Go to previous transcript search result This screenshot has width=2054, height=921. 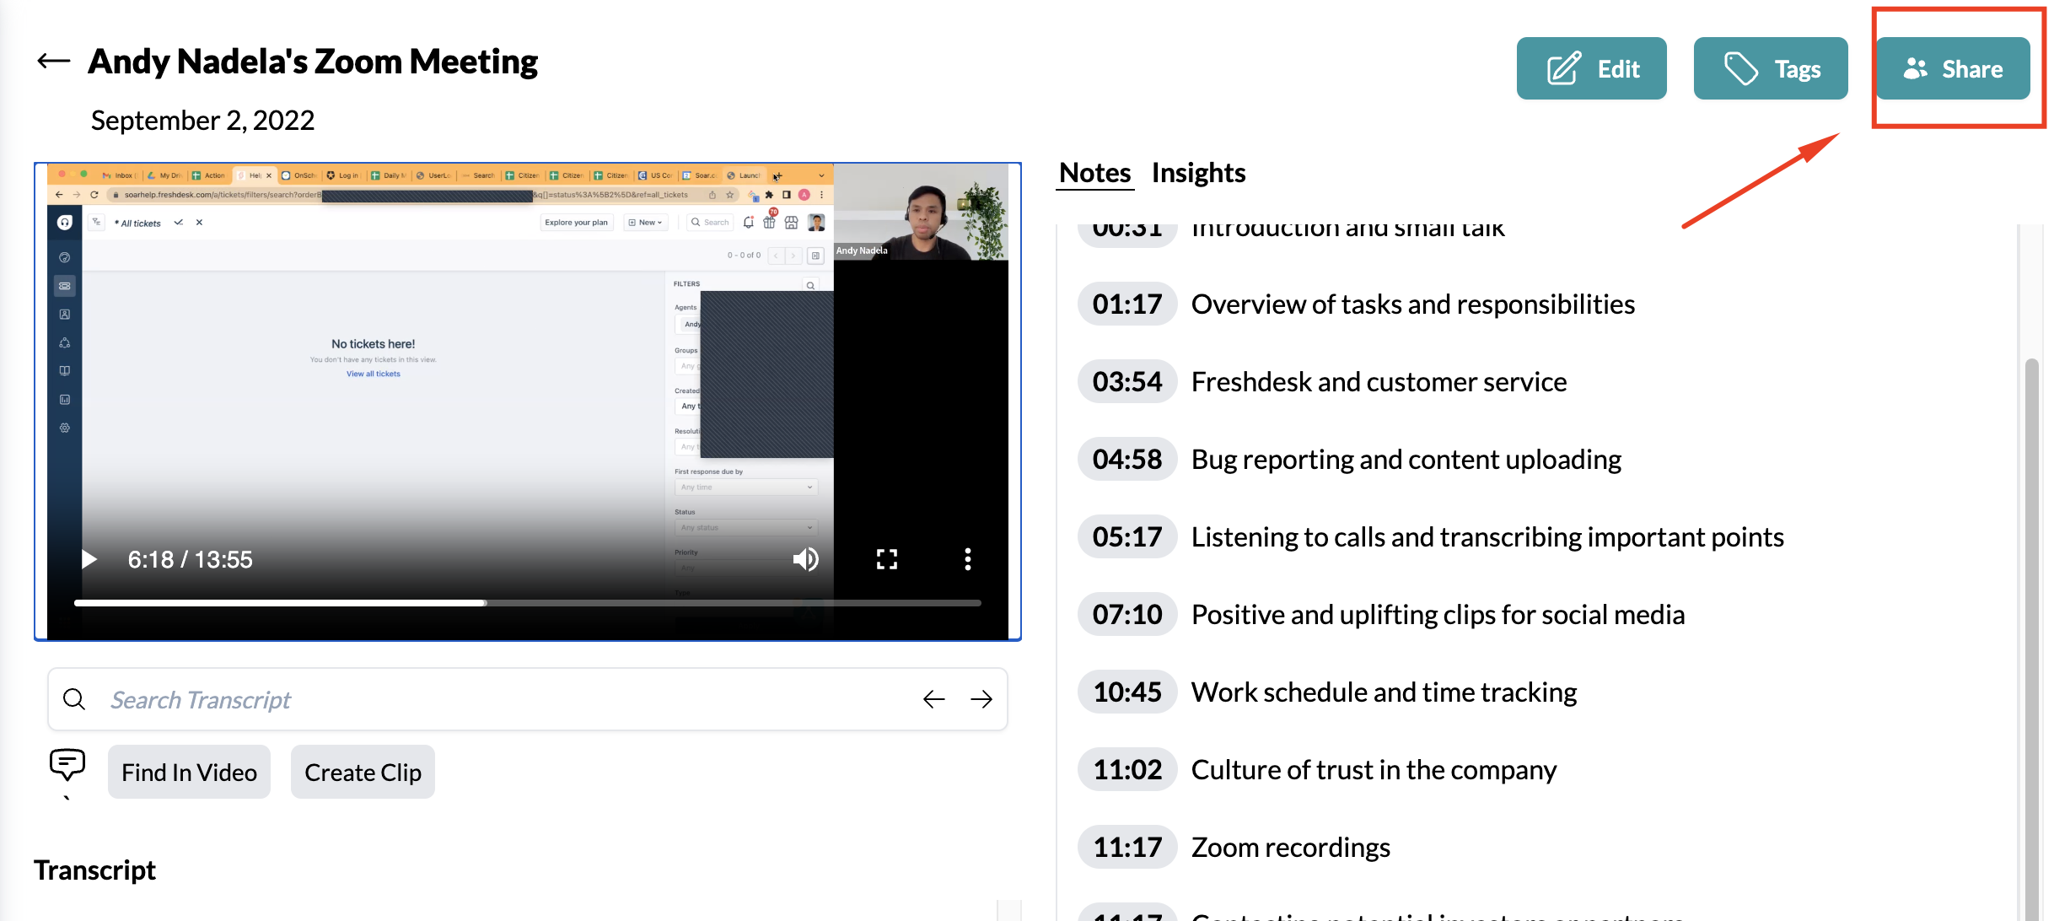point(933,699)
